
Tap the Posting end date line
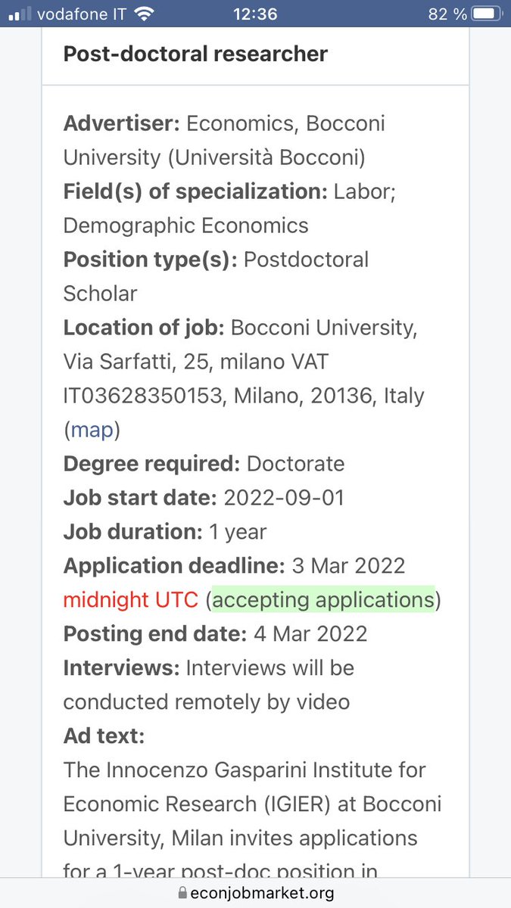[215, 634]
